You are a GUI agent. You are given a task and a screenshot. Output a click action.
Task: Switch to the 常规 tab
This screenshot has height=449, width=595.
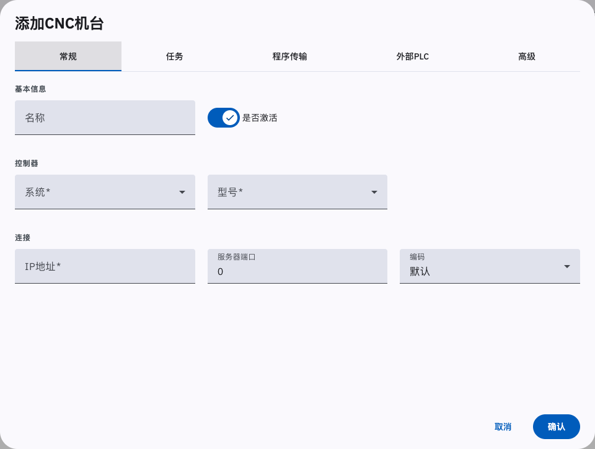[68, 56]
